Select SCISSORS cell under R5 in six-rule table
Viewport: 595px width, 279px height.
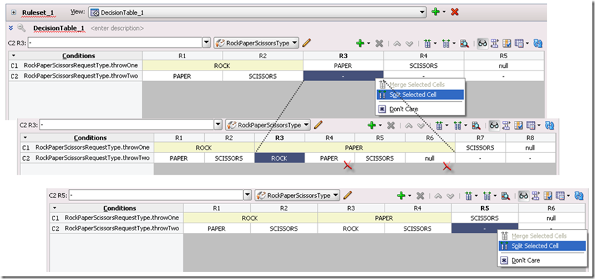click(484, 218)
